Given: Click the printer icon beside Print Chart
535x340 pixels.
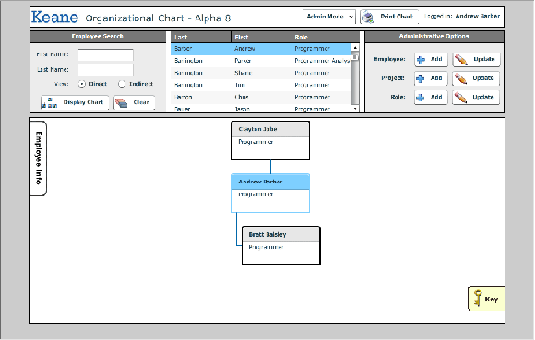Looking at the screenshot, I should (x=368, y=17).
